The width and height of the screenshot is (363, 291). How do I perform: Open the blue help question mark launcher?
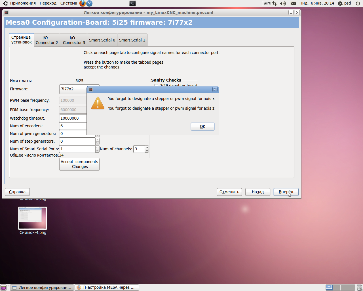[x=89, y=3]
